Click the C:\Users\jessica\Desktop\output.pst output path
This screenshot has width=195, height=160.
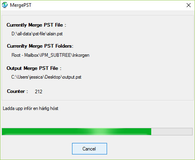[x=46, y=77]
